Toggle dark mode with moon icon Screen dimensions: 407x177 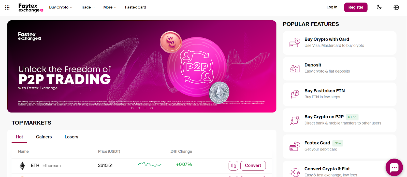point(379,7)
